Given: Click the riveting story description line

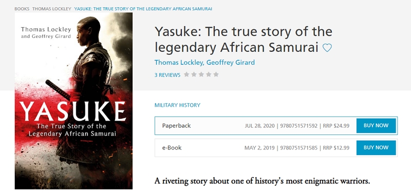Looking at the screenshot, I should click(x=262, y=181).
